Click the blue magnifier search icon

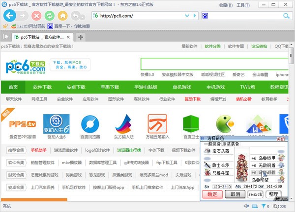[286, 16]
